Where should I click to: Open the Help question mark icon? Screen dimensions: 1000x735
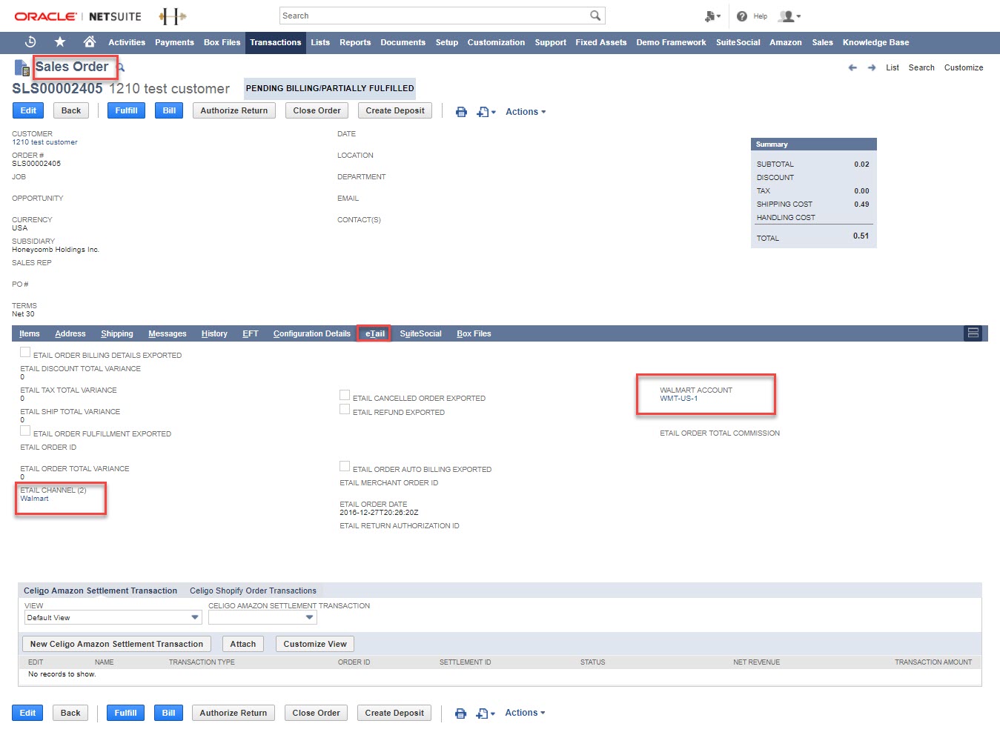742,16
